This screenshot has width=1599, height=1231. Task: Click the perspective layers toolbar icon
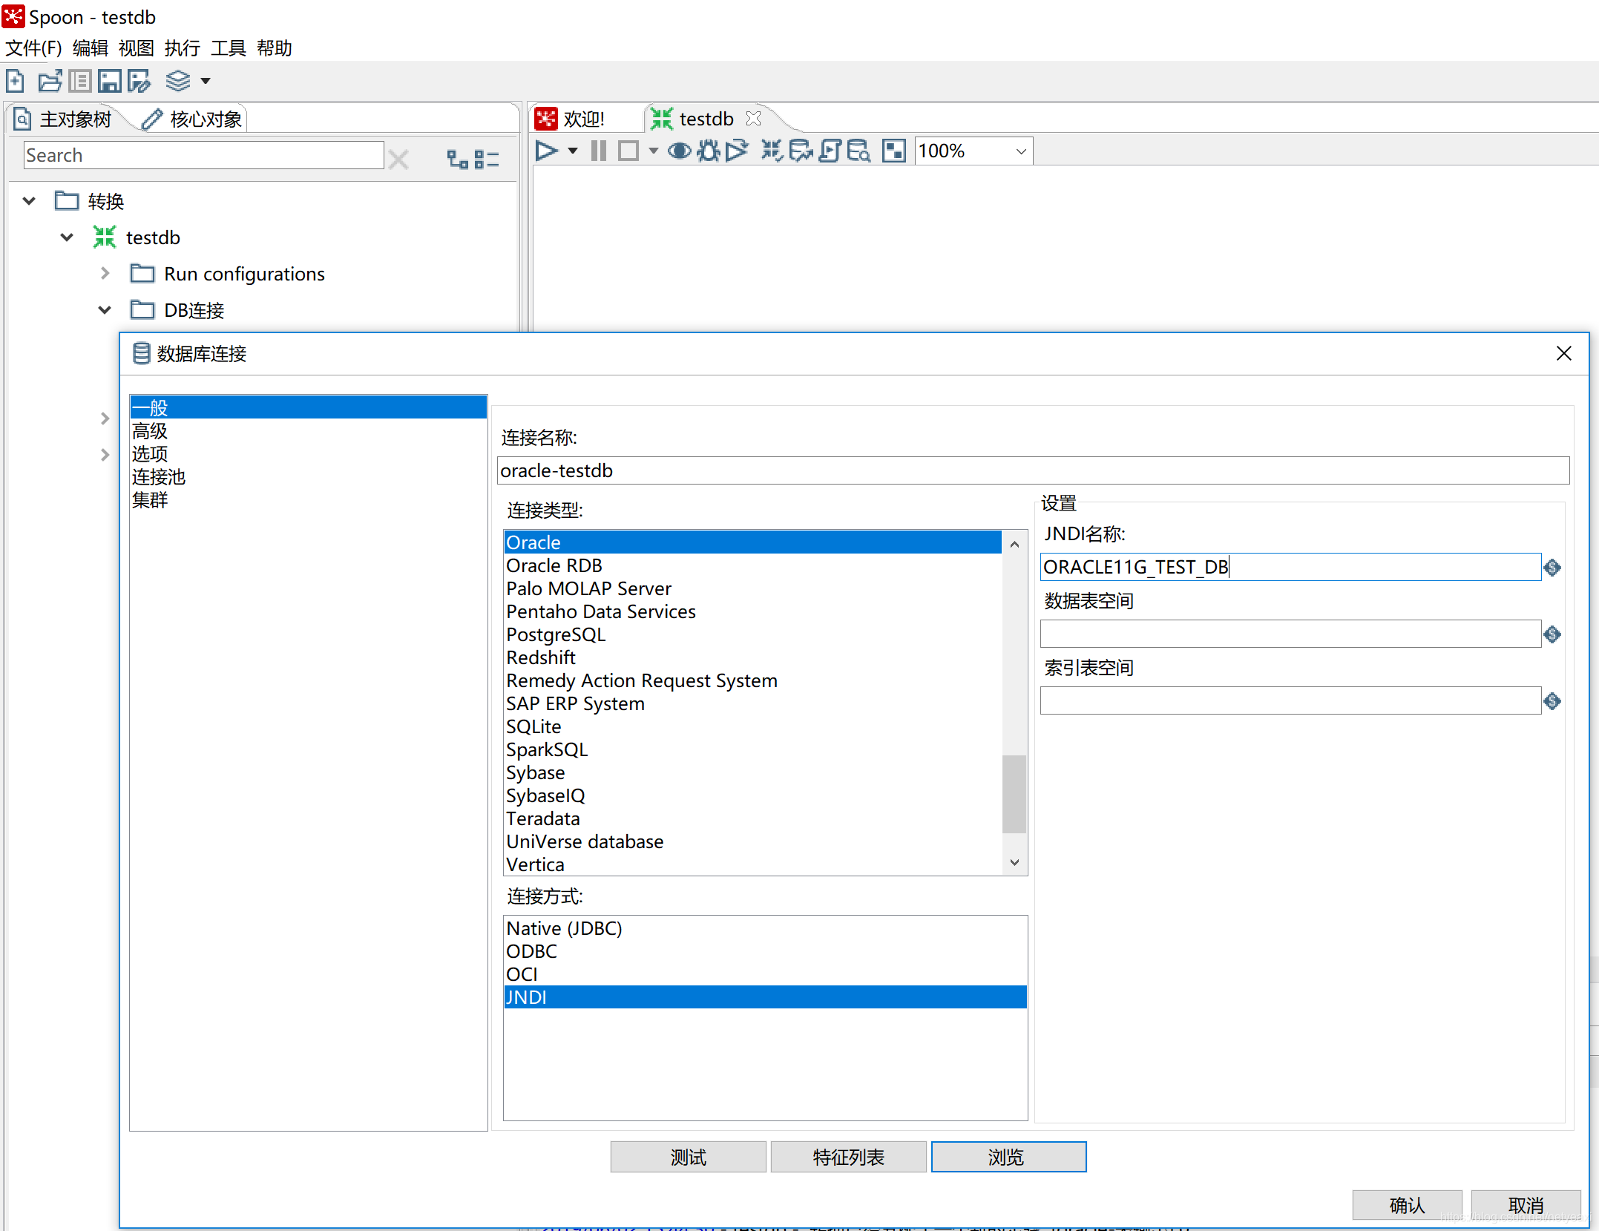(178, 81)
